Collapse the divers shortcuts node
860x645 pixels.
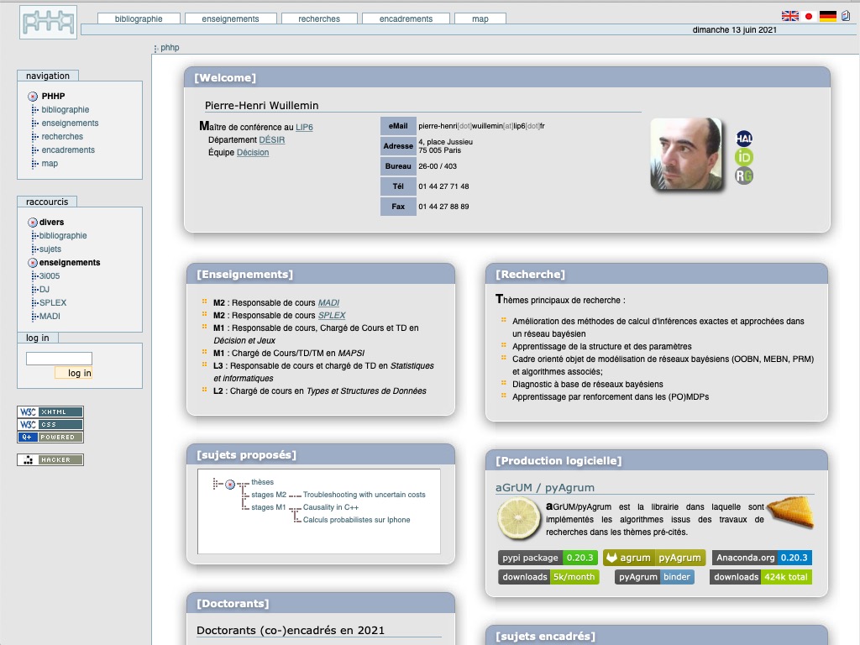coord(33,223)
